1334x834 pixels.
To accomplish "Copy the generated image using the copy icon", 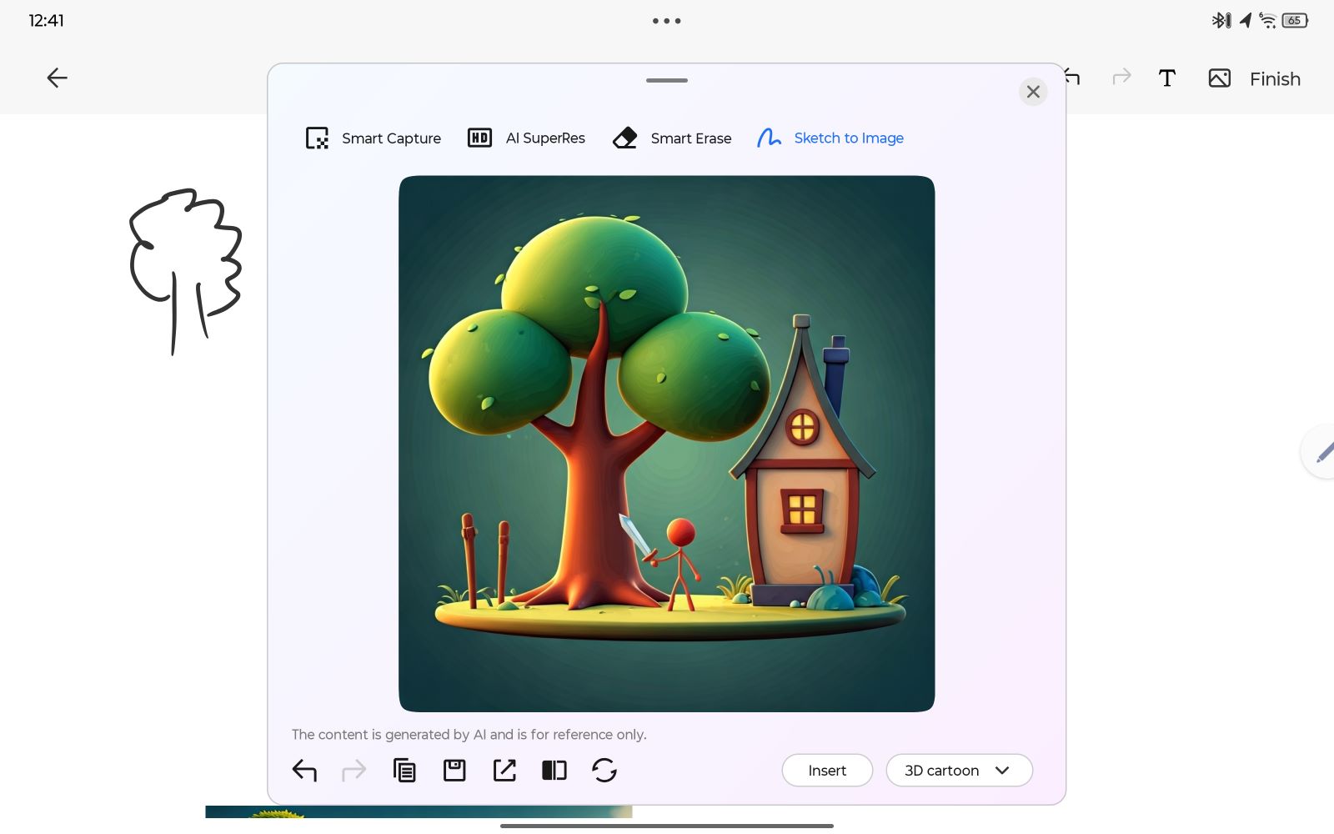I will click(404, 771).
